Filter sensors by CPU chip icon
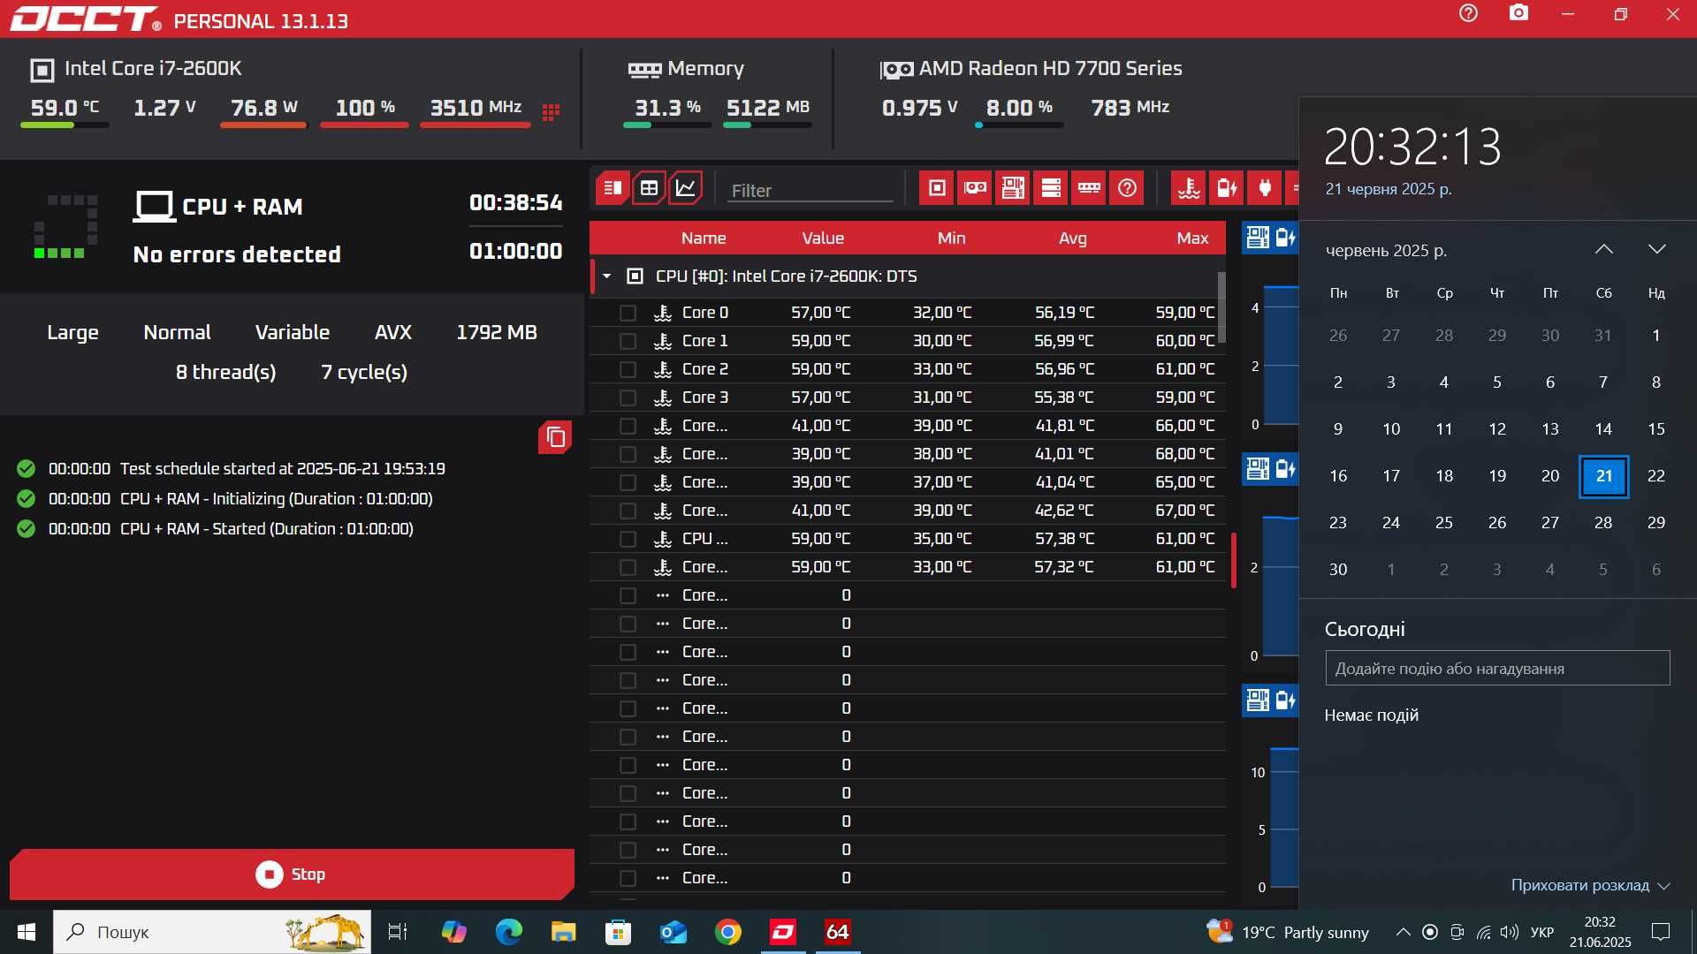The width and height of the screenshot is (1697, 954). pos(938,188)
